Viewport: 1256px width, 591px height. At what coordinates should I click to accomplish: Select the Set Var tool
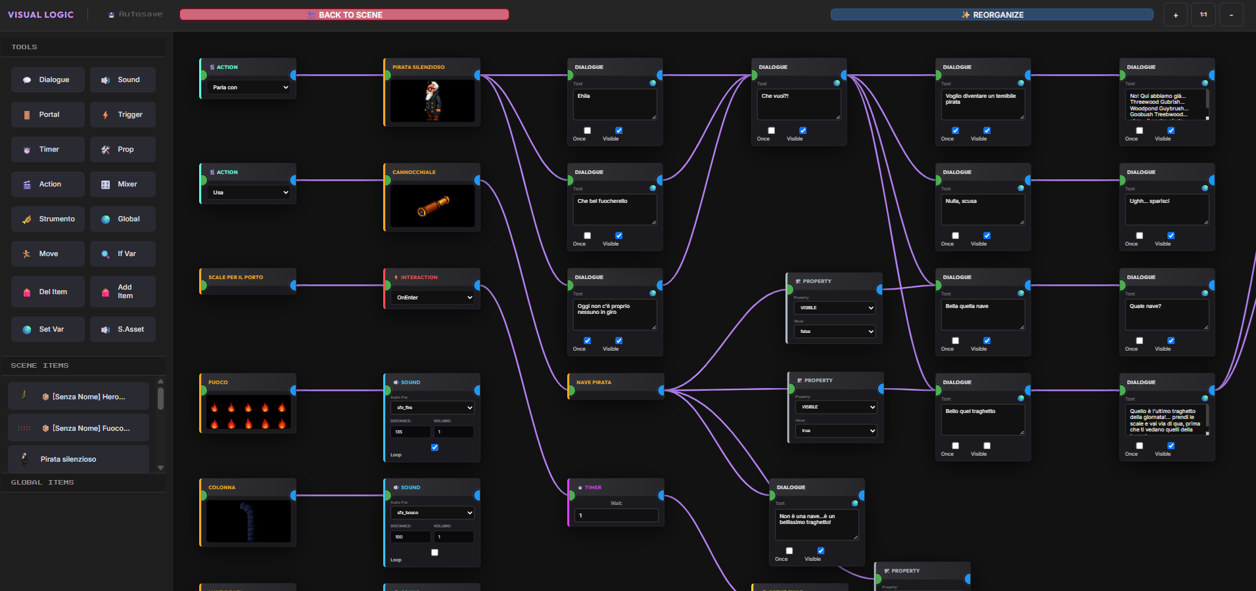48,329
